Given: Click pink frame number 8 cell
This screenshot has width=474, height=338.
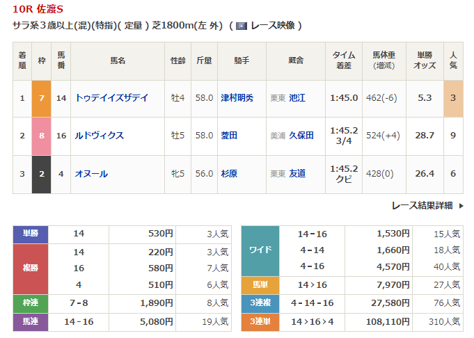Looking at the screenshot, I should point(41,135).
